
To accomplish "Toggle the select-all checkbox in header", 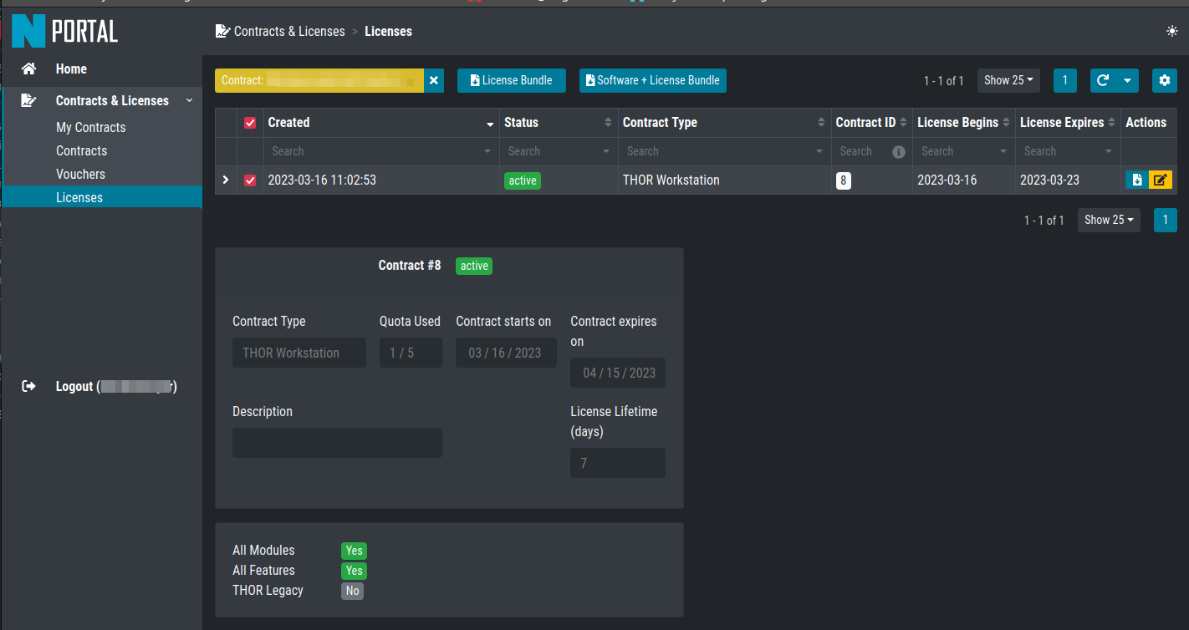I will pos(250,123).
